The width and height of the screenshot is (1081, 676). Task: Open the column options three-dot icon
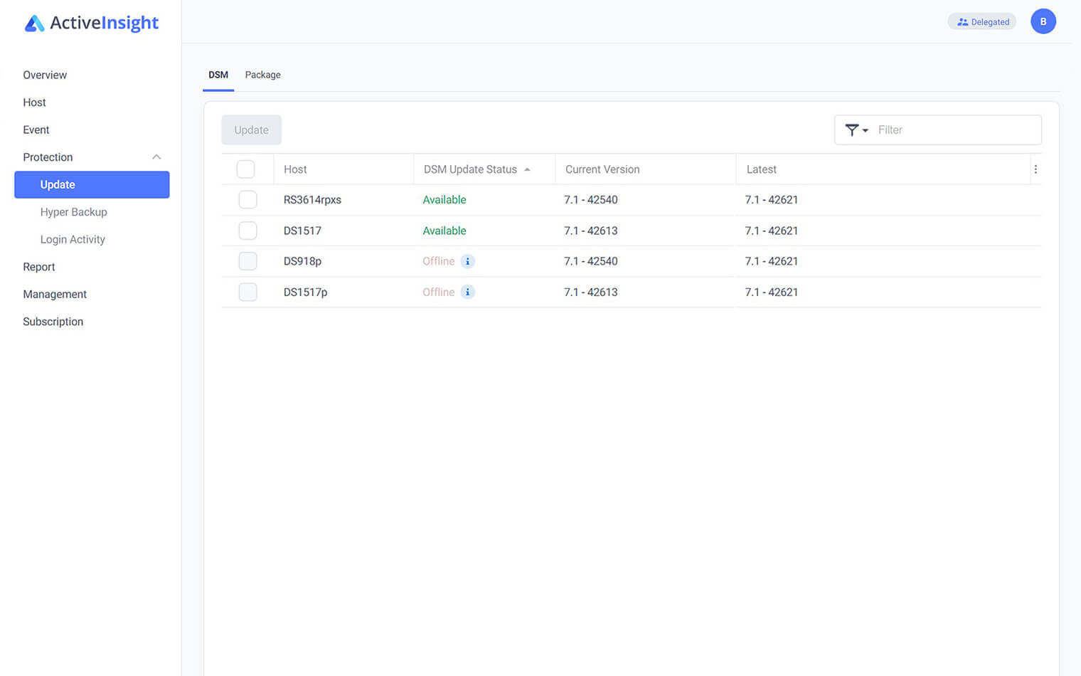(x=1035, y=169)
